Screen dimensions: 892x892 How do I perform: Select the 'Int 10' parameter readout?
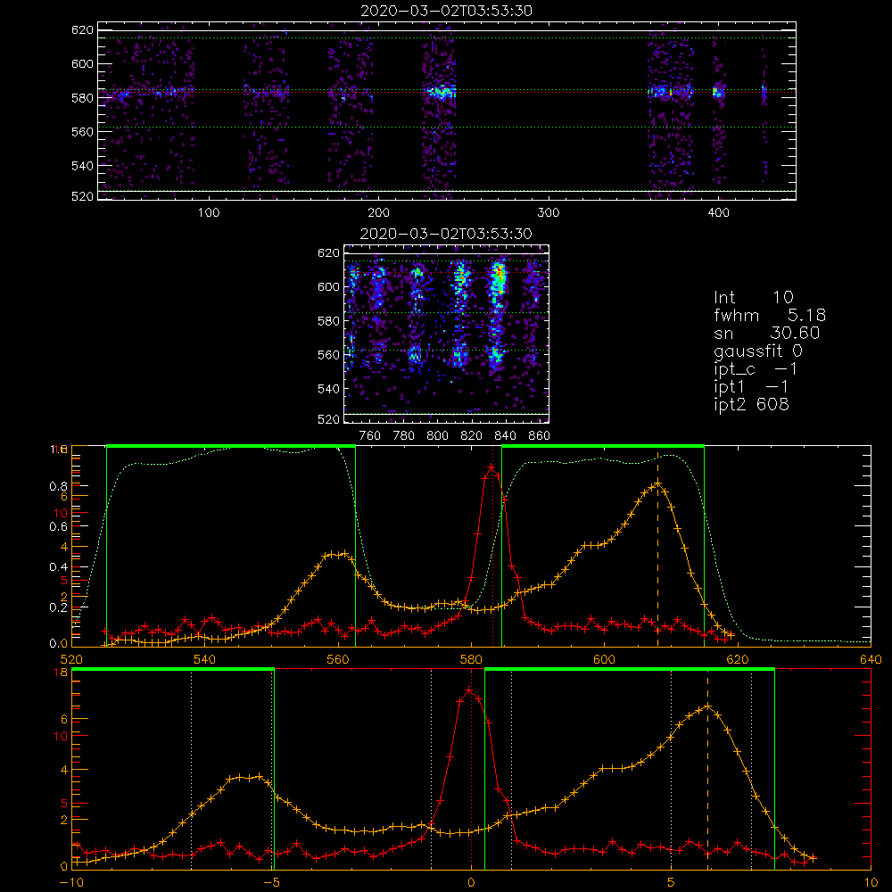753,298
